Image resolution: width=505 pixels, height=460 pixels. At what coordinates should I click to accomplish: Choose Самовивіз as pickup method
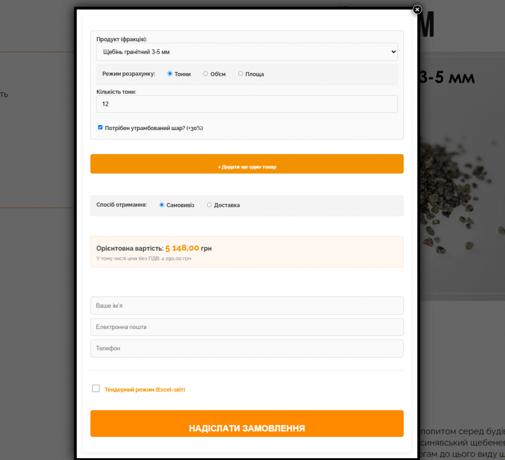162,205
